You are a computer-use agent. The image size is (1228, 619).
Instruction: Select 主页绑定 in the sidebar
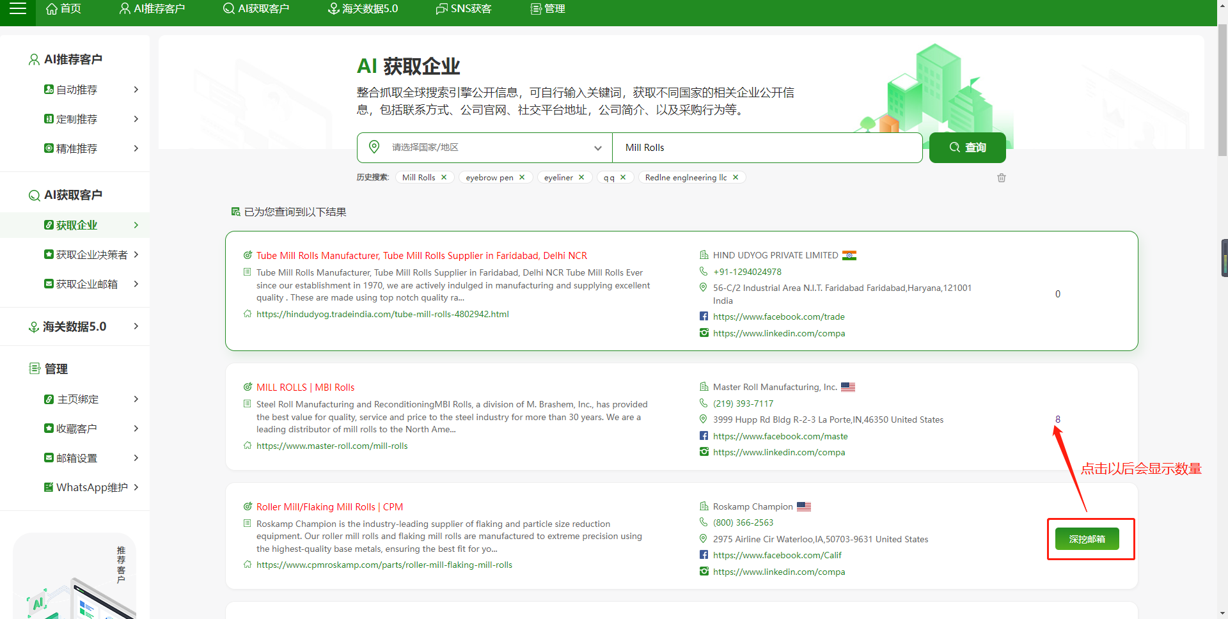[x=78, y=399]
